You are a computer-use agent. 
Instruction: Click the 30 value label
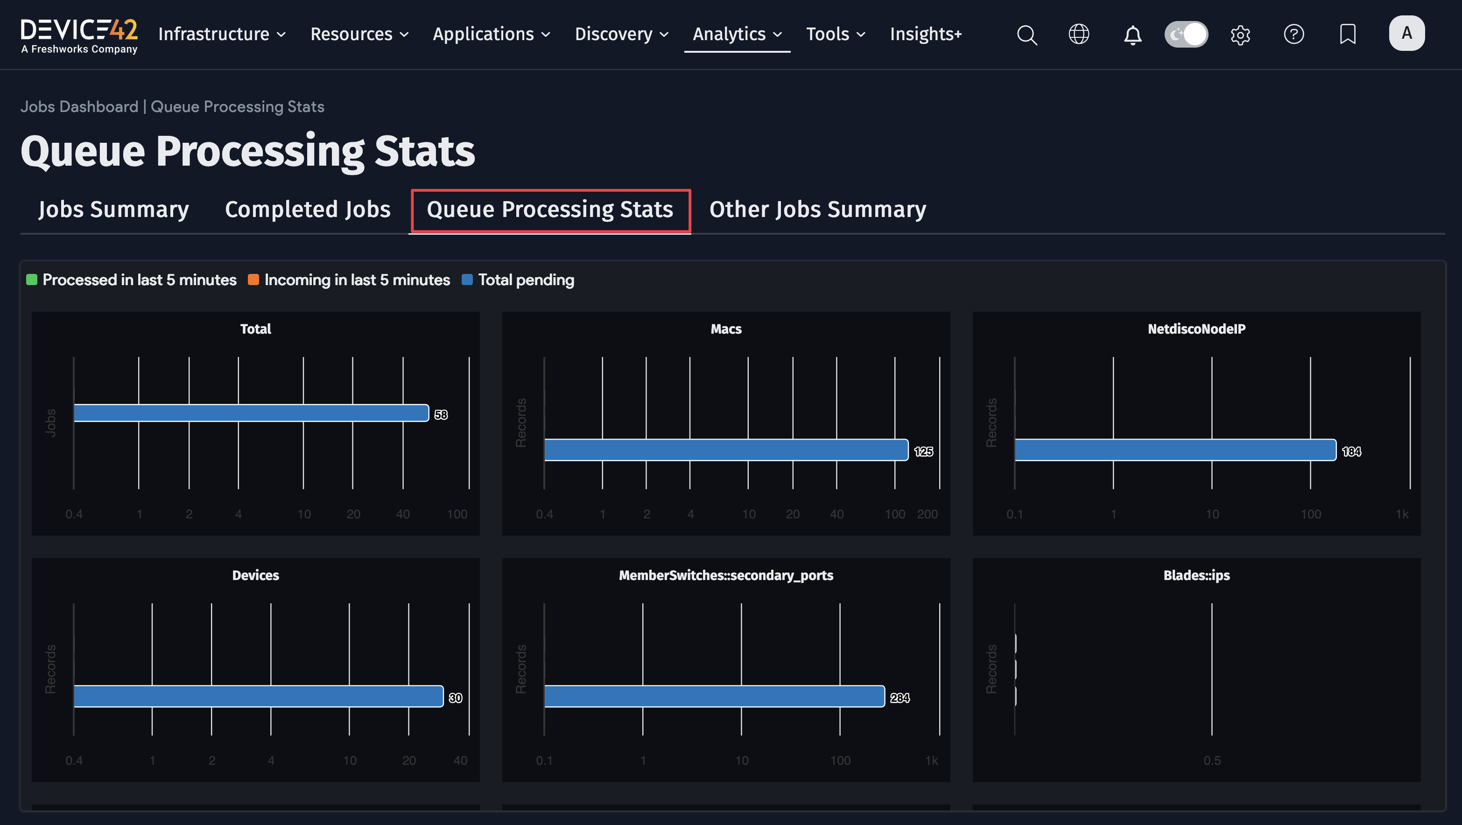click(x=455, y=698)
